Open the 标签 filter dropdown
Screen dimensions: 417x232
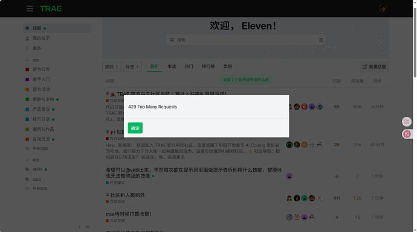132,66
